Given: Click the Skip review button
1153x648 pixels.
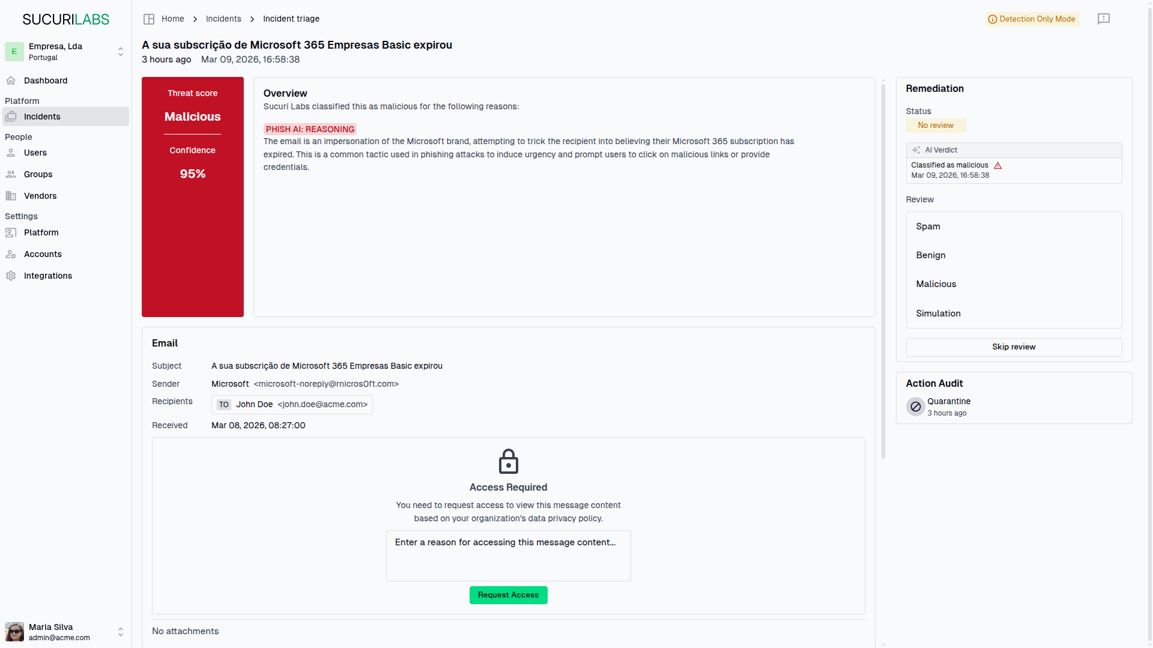Looking at the screenshot, I should coord(1013,347).
